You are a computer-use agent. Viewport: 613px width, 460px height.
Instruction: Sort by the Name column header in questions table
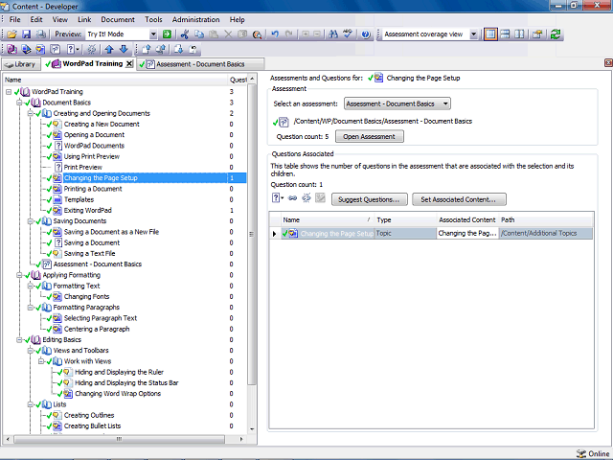click(328, 219)
